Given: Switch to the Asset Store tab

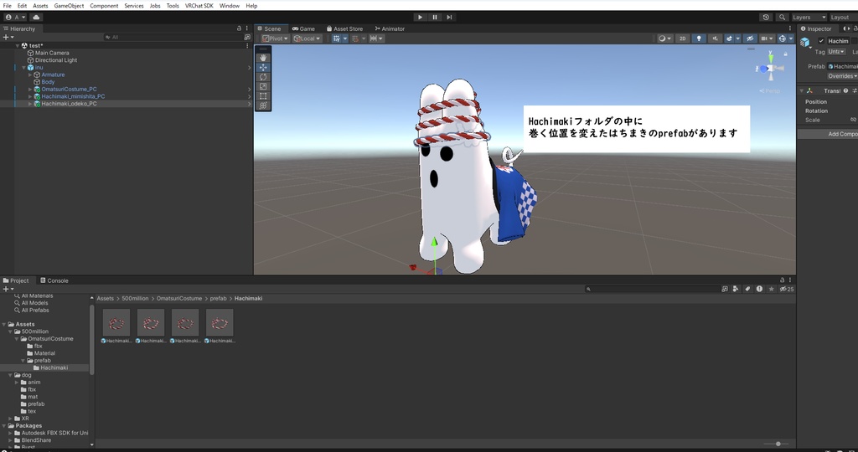Looking at the screenshot, I should pyautogui.click(x=344, y=28).
